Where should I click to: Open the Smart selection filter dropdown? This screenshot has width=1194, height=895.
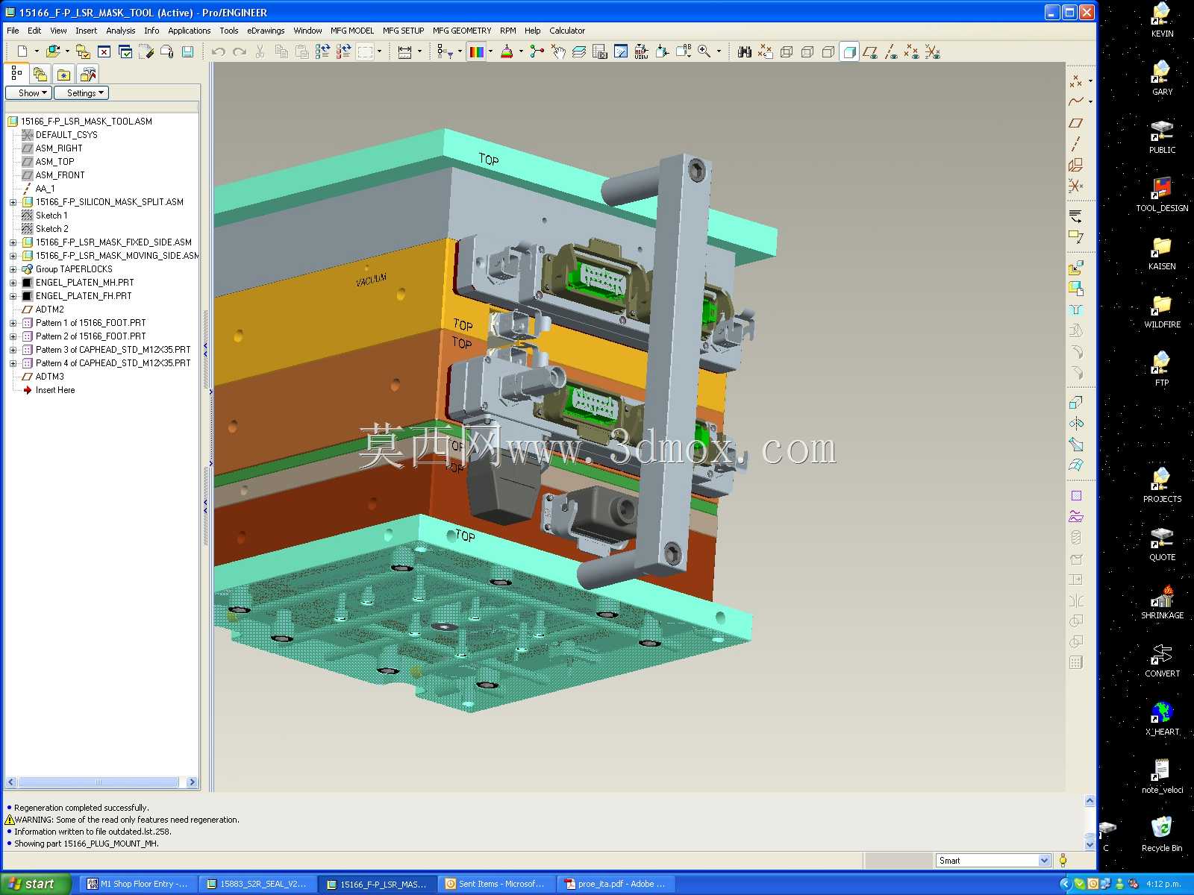pyautogui.click(x=1044, y=860)
